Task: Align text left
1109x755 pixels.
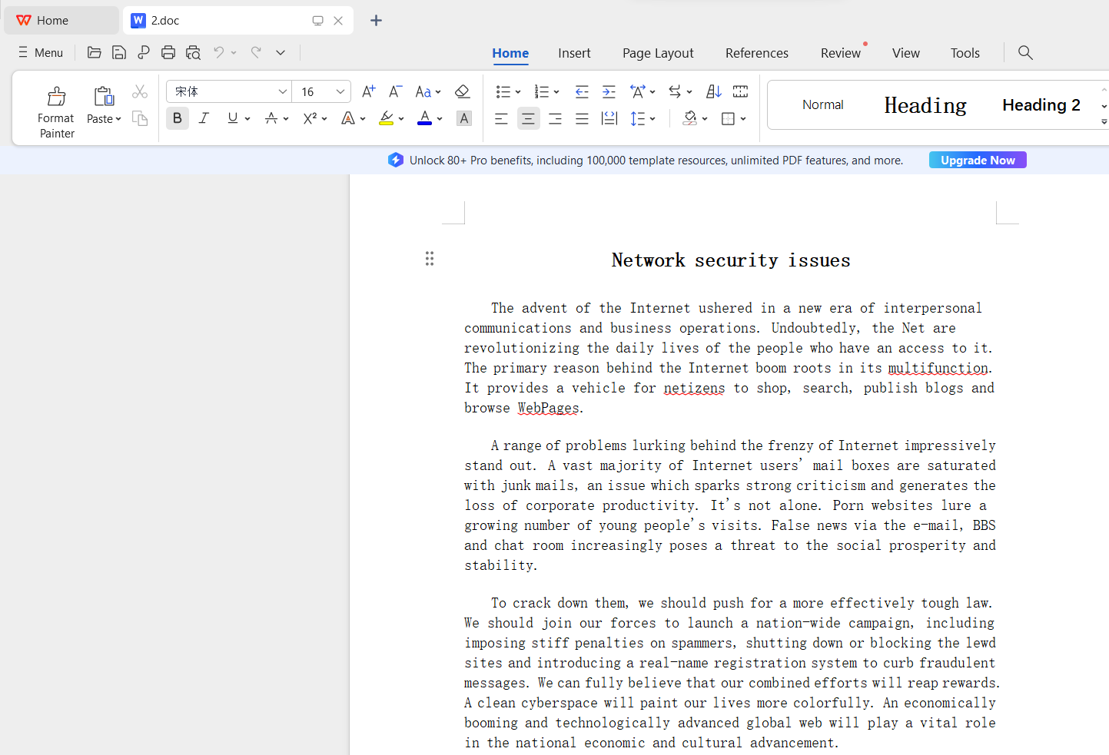Action: tap(501, 118)
